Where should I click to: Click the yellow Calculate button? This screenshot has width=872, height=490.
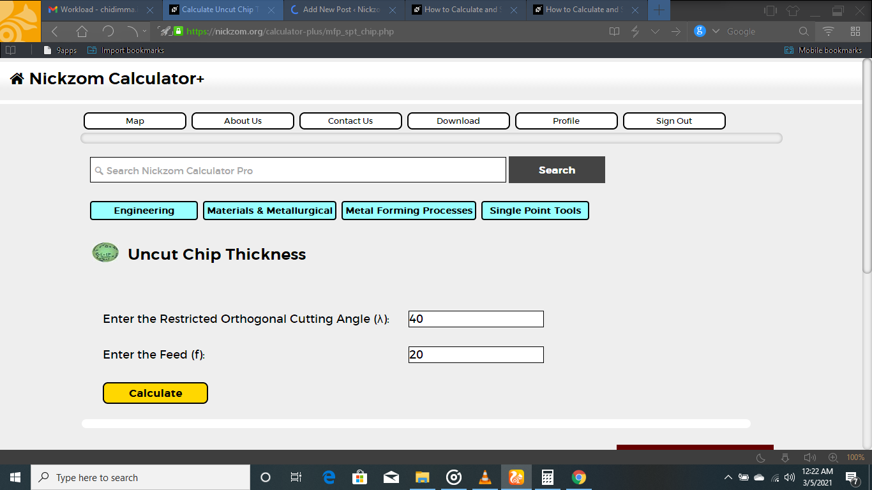pos(155,393)
